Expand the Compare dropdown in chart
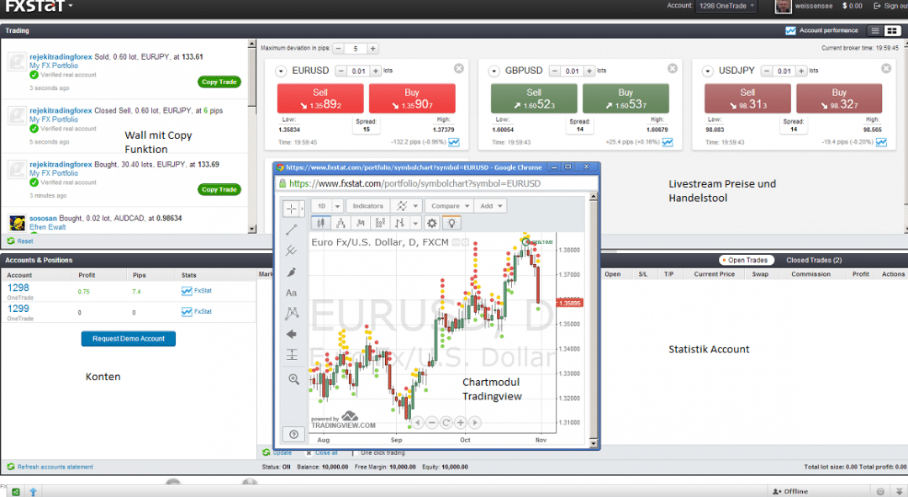Image resolution: width=908 pixels, height=497 pixels. 450,205
